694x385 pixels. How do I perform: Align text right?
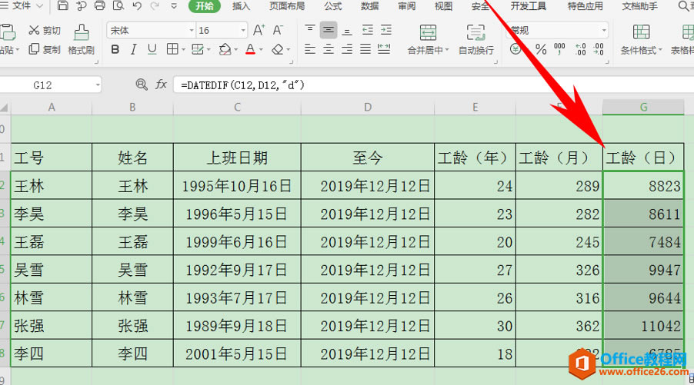click(347, 49)
